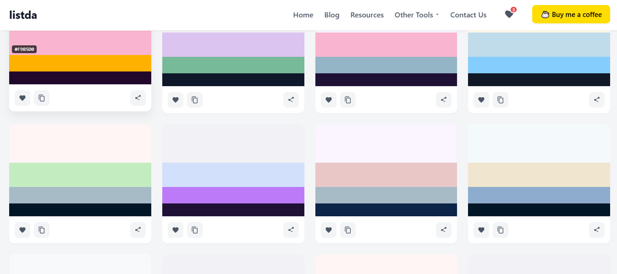
Task: Select the periwinkle stripe above purple
Action: coord(233,175)
